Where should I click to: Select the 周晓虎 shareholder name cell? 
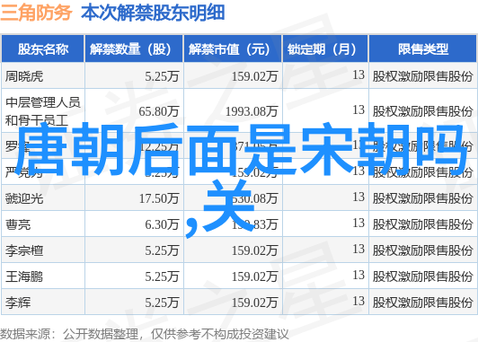[24, 76]
